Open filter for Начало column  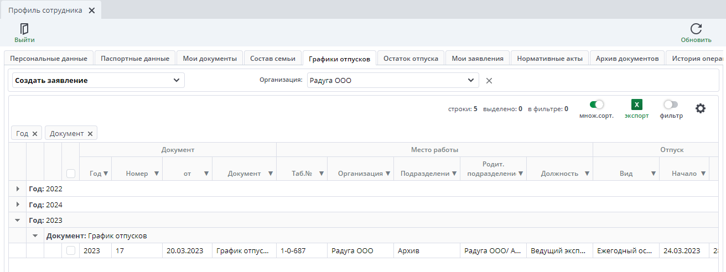tap(703, 174)
